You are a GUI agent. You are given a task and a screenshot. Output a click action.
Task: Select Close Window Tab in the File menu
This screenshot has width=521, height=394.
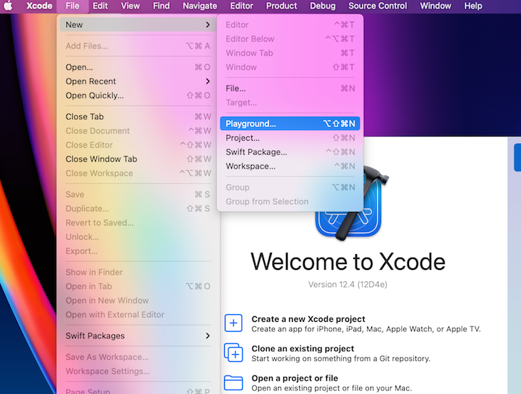(x=138, y=158)
